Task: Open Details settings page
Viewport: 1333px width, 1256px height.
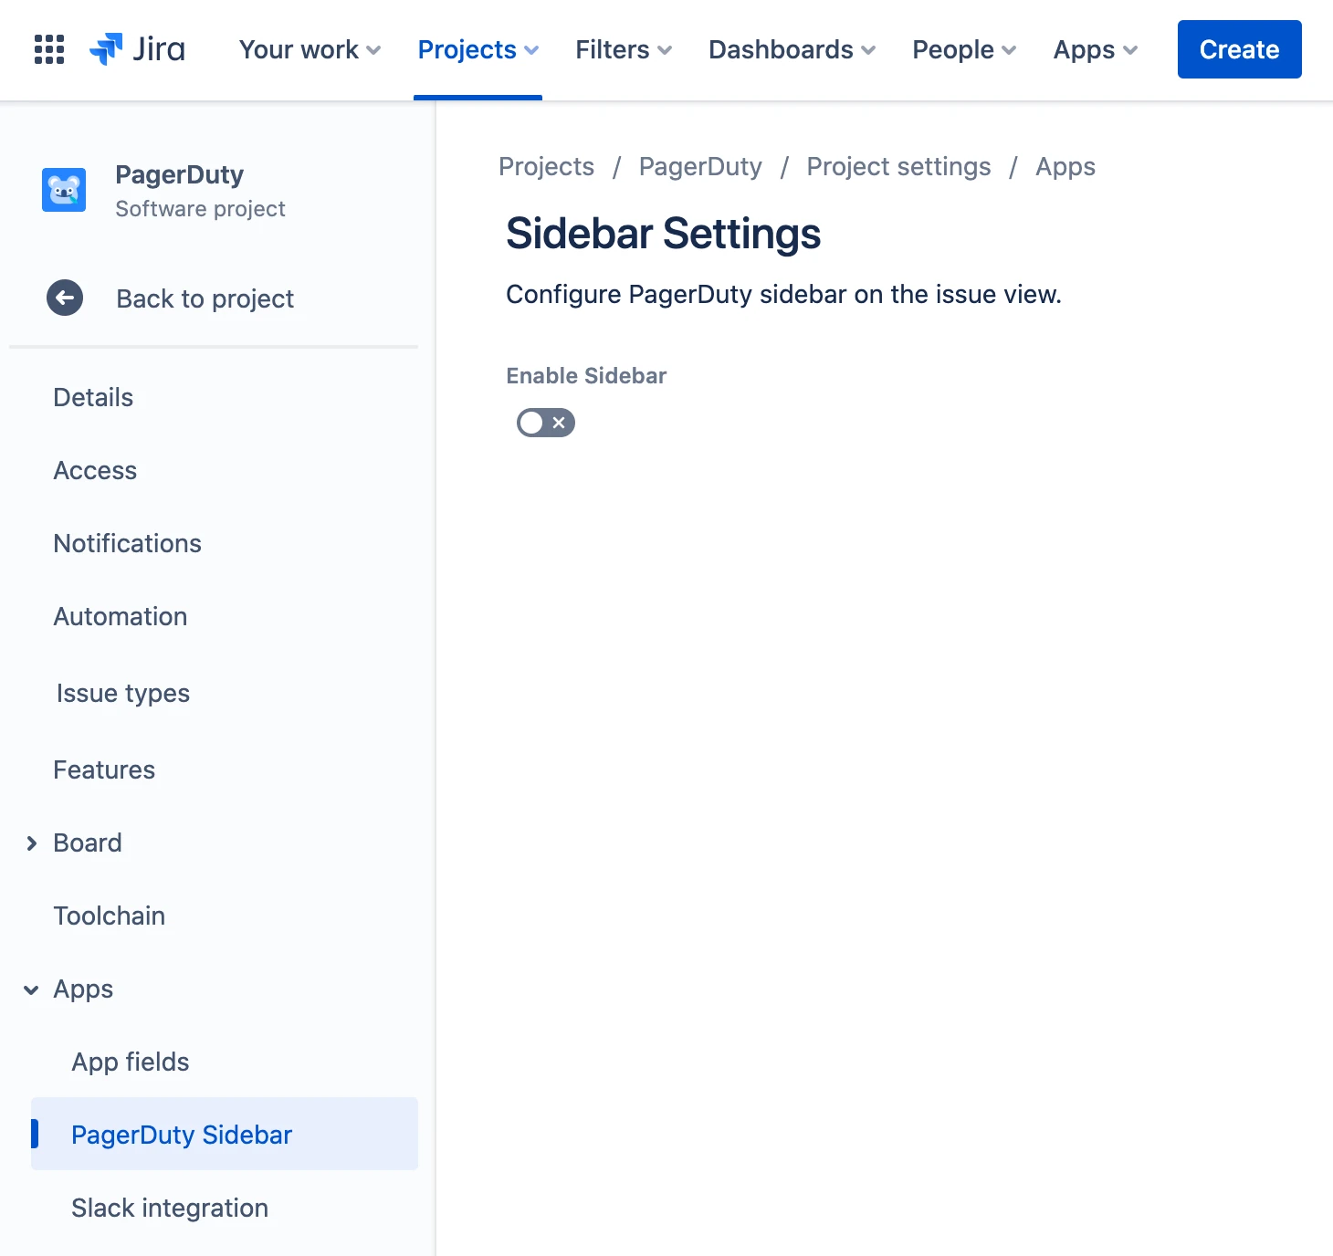Action: click(93, 397)
